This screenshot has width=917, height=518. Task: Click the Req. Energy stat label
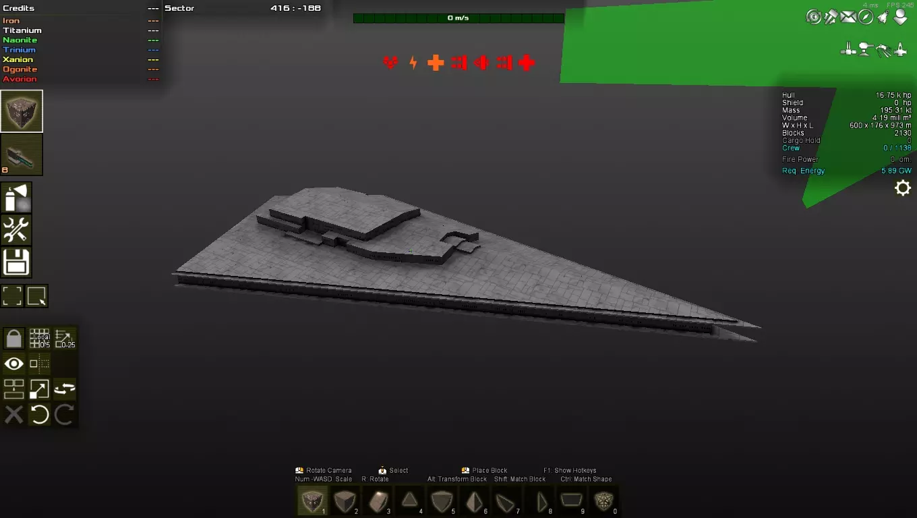click(x=803, y=171)
